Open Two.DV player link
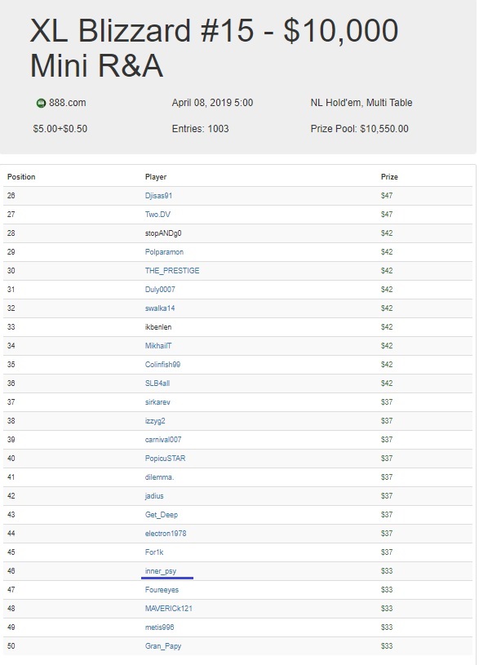The image size is (479, 665). (157, 214)
